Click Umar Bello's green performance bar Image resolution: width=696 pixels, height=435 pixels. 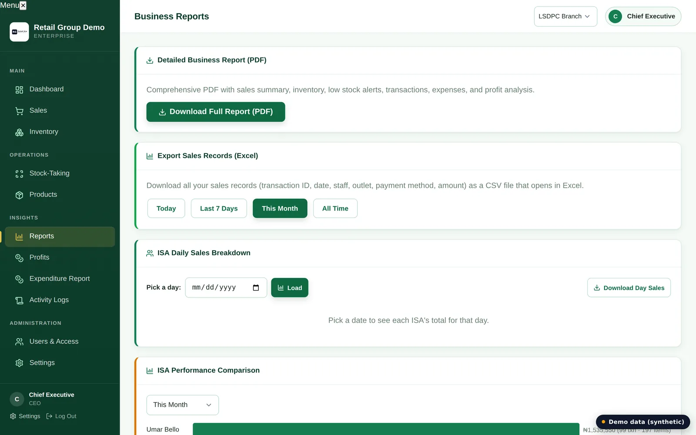click(386, 429)
